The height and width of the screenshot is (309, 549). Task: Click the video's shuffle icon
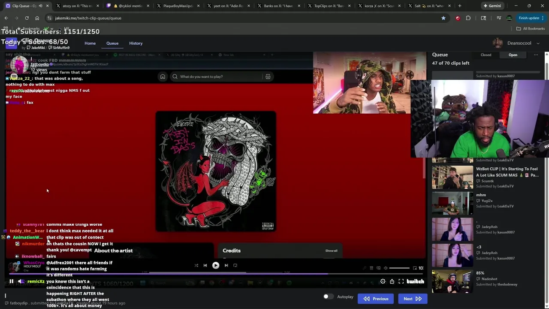click(196, 265)
